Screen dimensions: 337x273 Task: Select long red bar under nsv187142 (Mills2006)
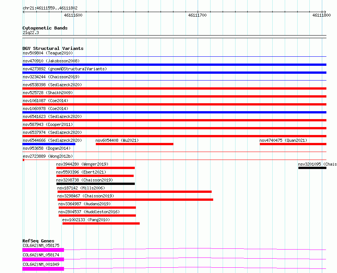pyautogui.click(x=134, y=192)
